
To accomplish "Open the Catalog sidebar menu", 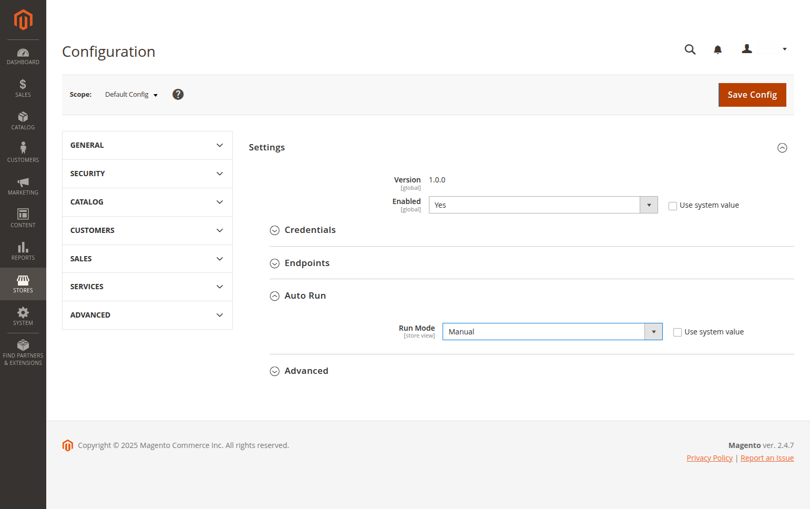I will [x=23, y=121].
